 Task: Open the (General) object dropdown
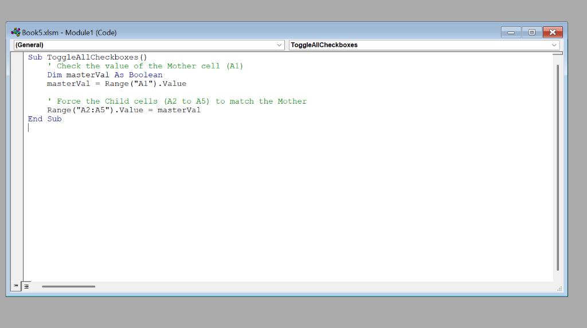(x=148, y=45)
